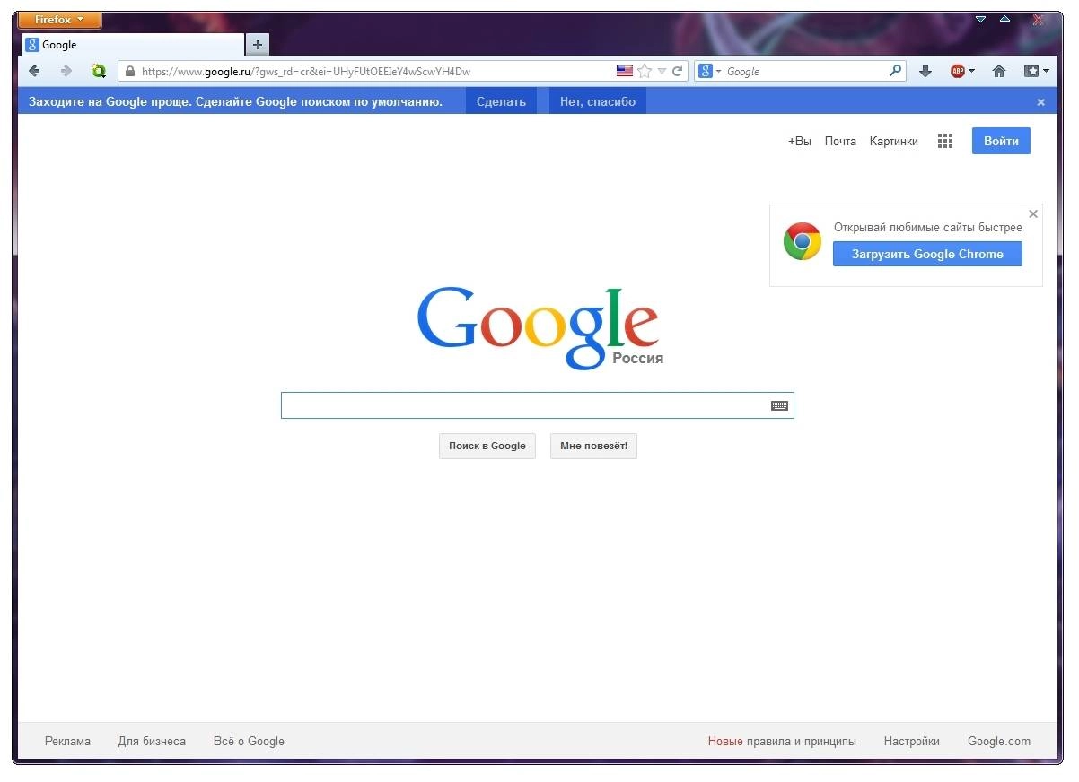This screenshot has height=782, width=1079.
Task: Open a new tab with the plus button
Action: tap(257, 45)
